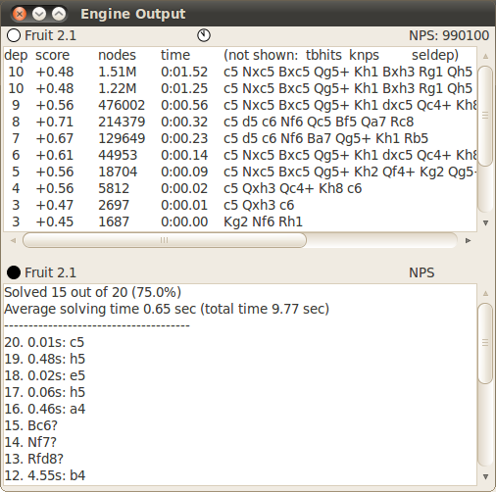Select the row with line 'c5 Qxh3 c6'
The image size is (496, 492).
(240, 205)
